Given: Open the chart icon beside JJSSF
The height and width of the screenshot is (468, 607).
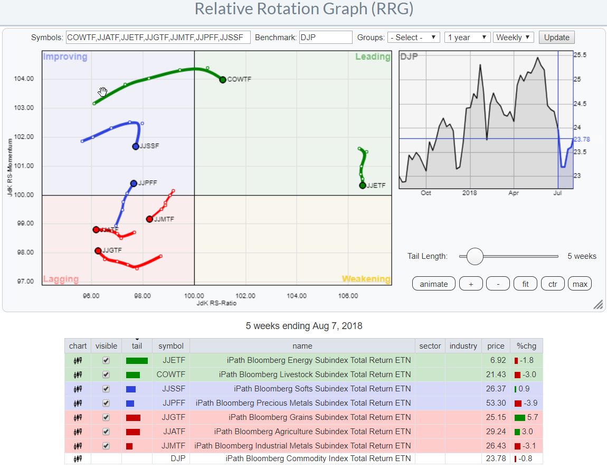Looking at the screenshot, I should [x=78, y=389].
